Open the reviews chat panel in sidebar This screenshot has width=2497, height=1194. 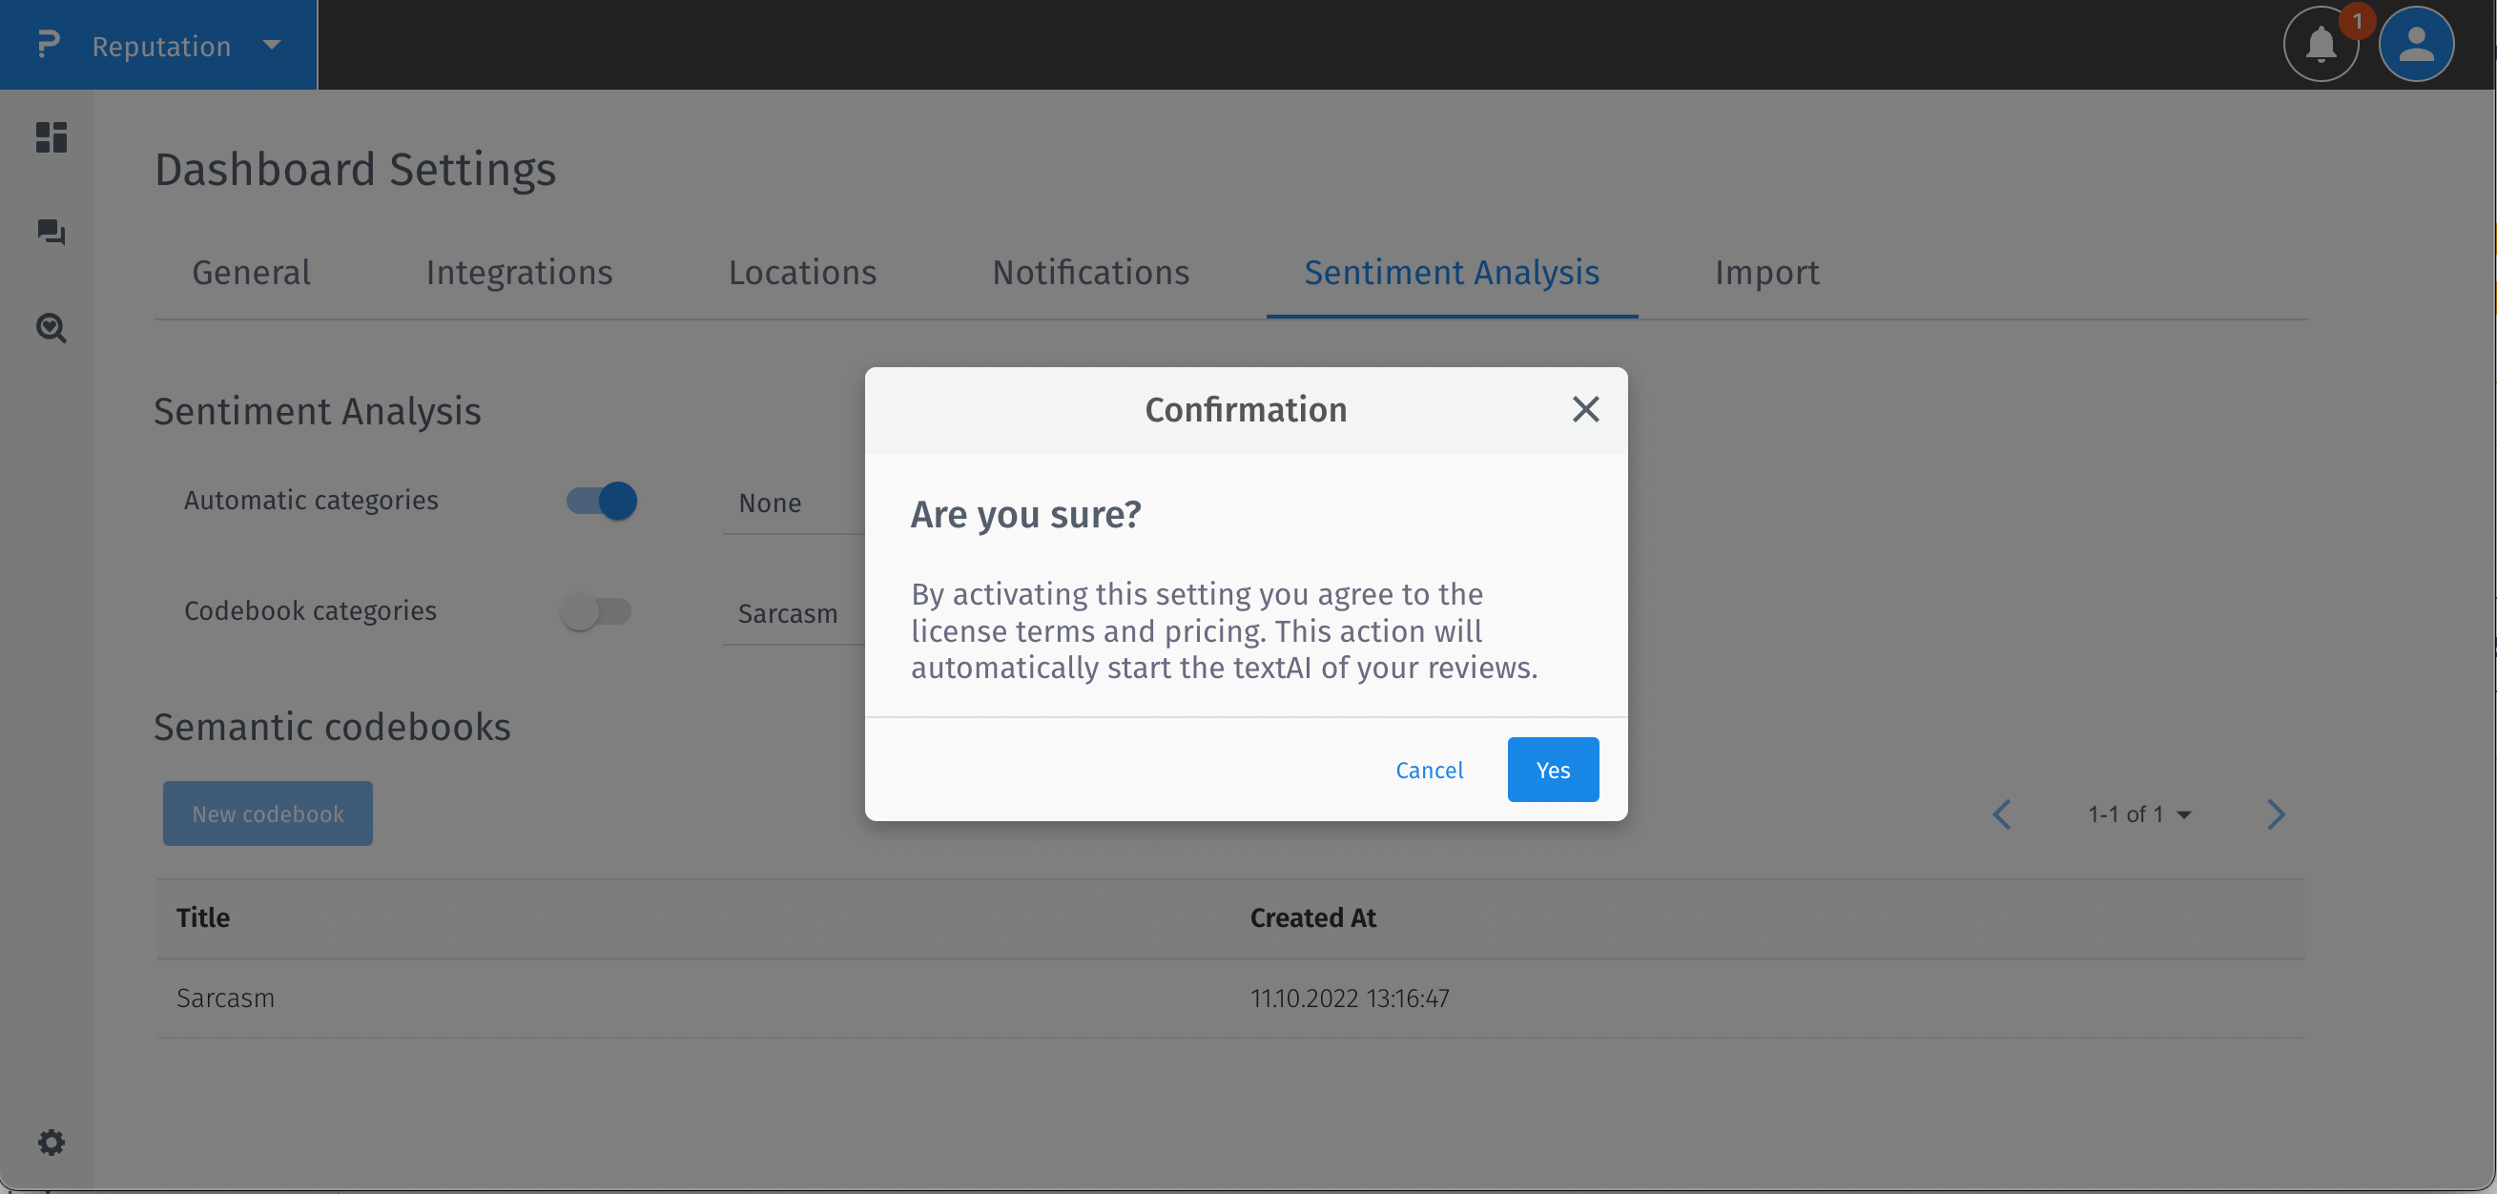coord(50,233)
